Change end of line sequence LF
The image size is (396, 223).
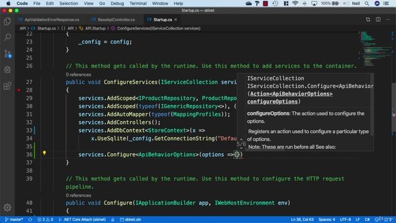point(358,219)
